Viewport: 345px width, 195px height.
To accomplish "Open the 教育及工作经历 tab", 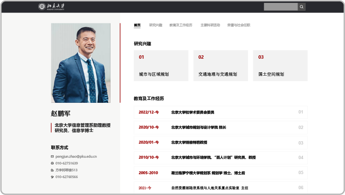I will click(x=181, y=25).
